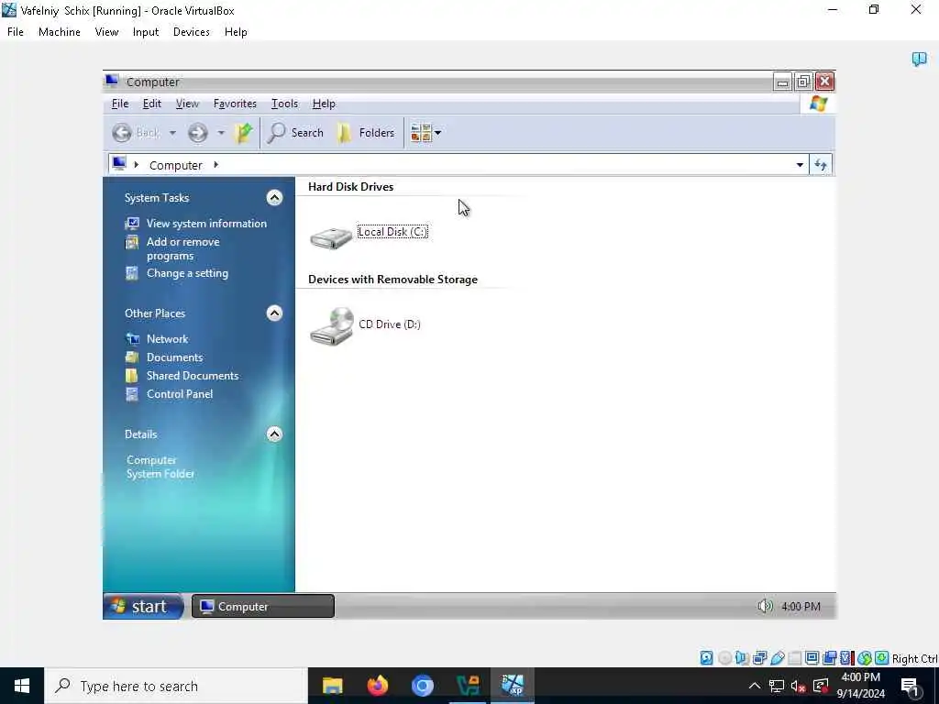Screen dimensions: 939x704
Task: Select the CD Drive (D:) icon
Action: (x=332, y=326)
